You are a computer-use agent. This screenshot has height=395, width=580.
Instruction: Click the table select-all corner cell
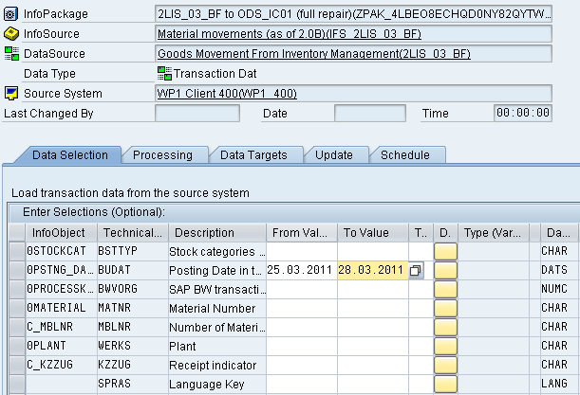[x=17, y=233]
